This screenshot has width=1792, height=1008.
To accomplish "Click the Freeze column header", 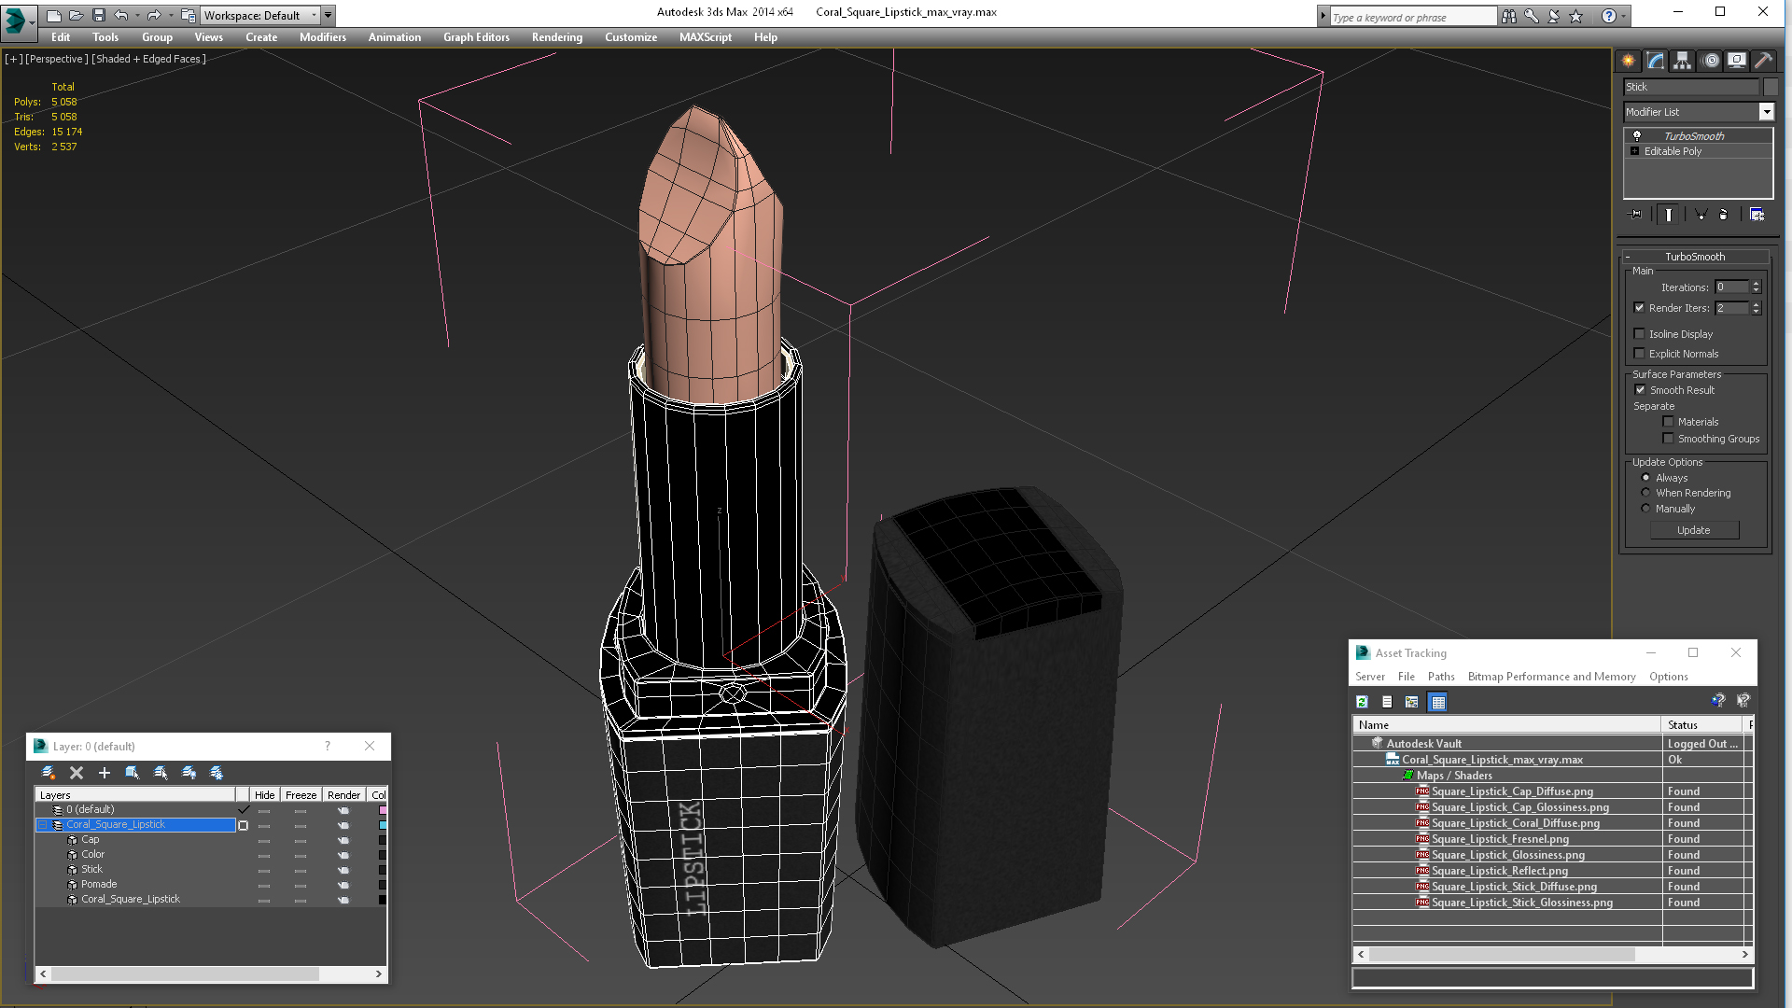I will point(301,795).
